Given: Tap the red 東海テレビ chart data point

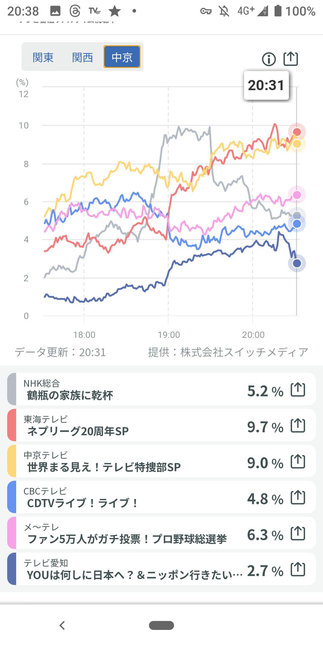Looking at the screenshot, I should point(297,132).
